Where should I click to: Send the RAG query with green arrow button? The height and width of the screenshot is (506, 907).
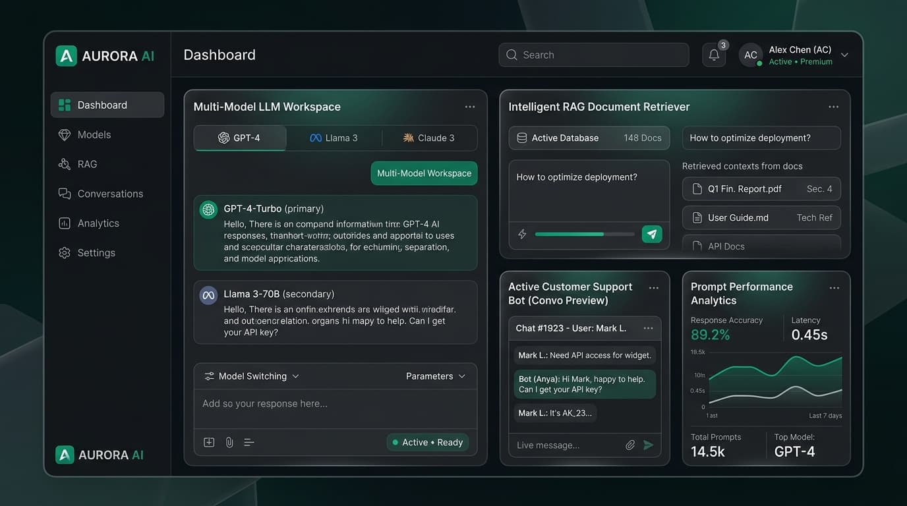[x=652, y=234]
